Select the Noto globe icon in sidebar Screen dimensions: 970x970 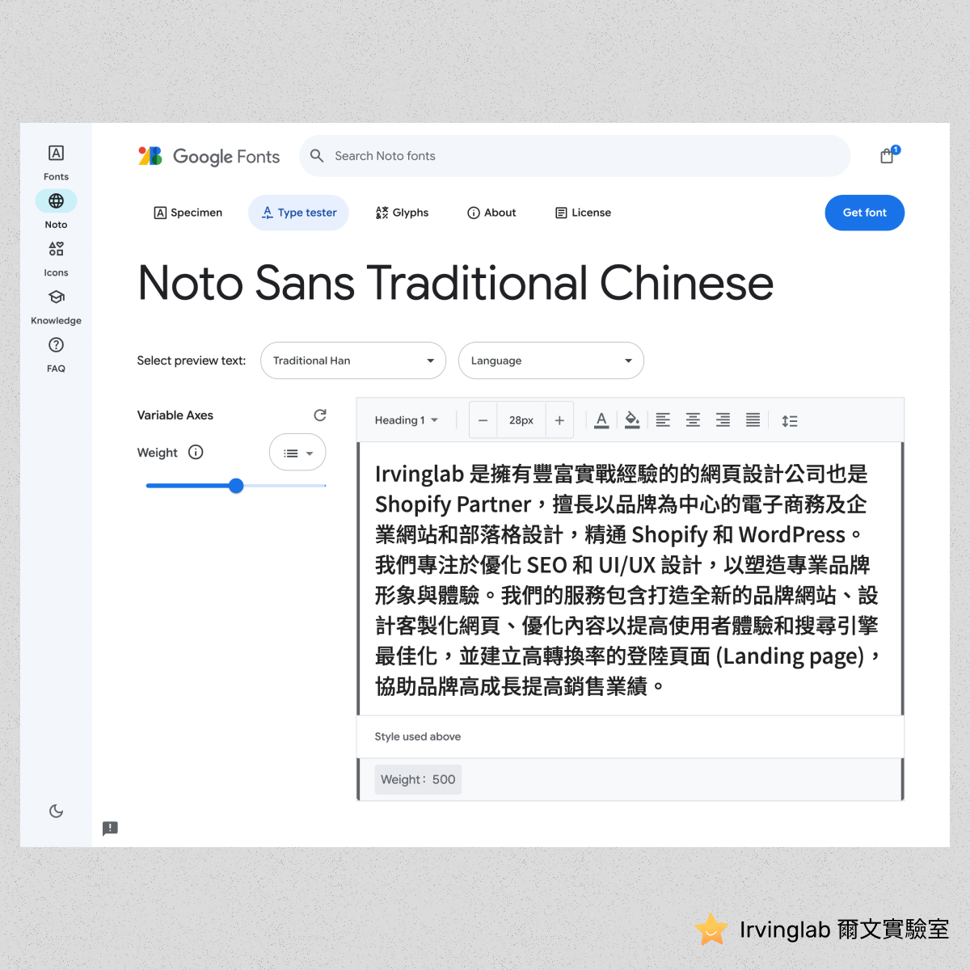pos(56,200)
